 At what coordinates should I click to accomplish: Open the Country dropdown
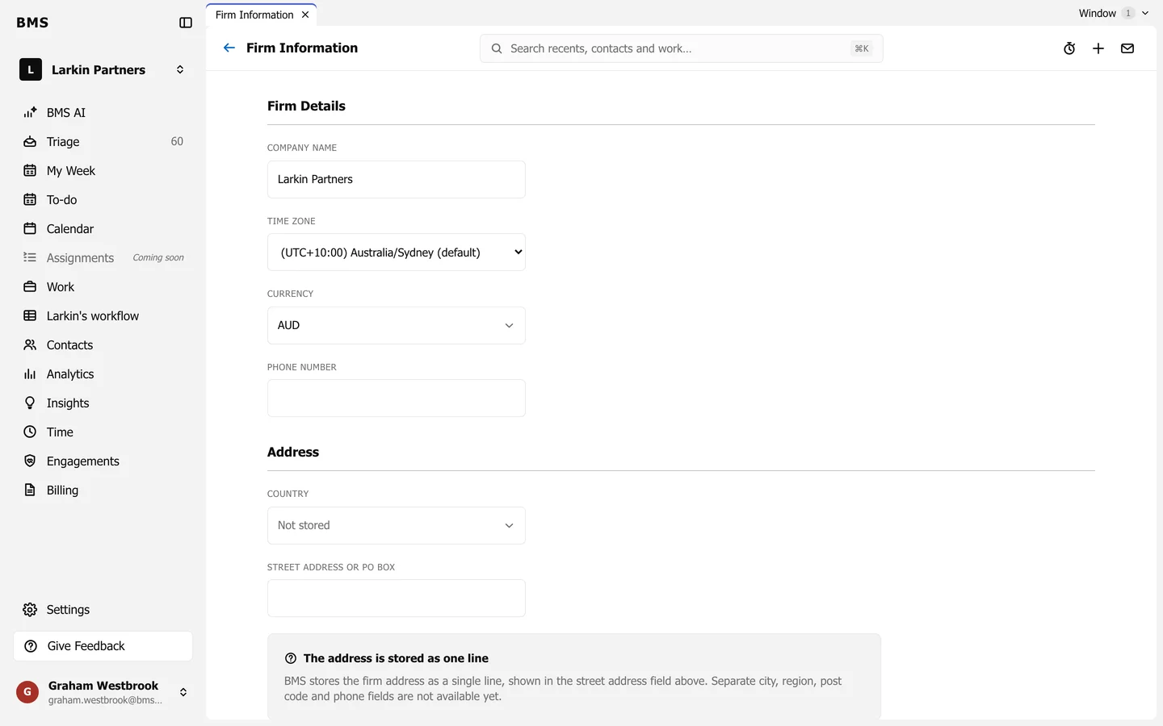[397, 526]
